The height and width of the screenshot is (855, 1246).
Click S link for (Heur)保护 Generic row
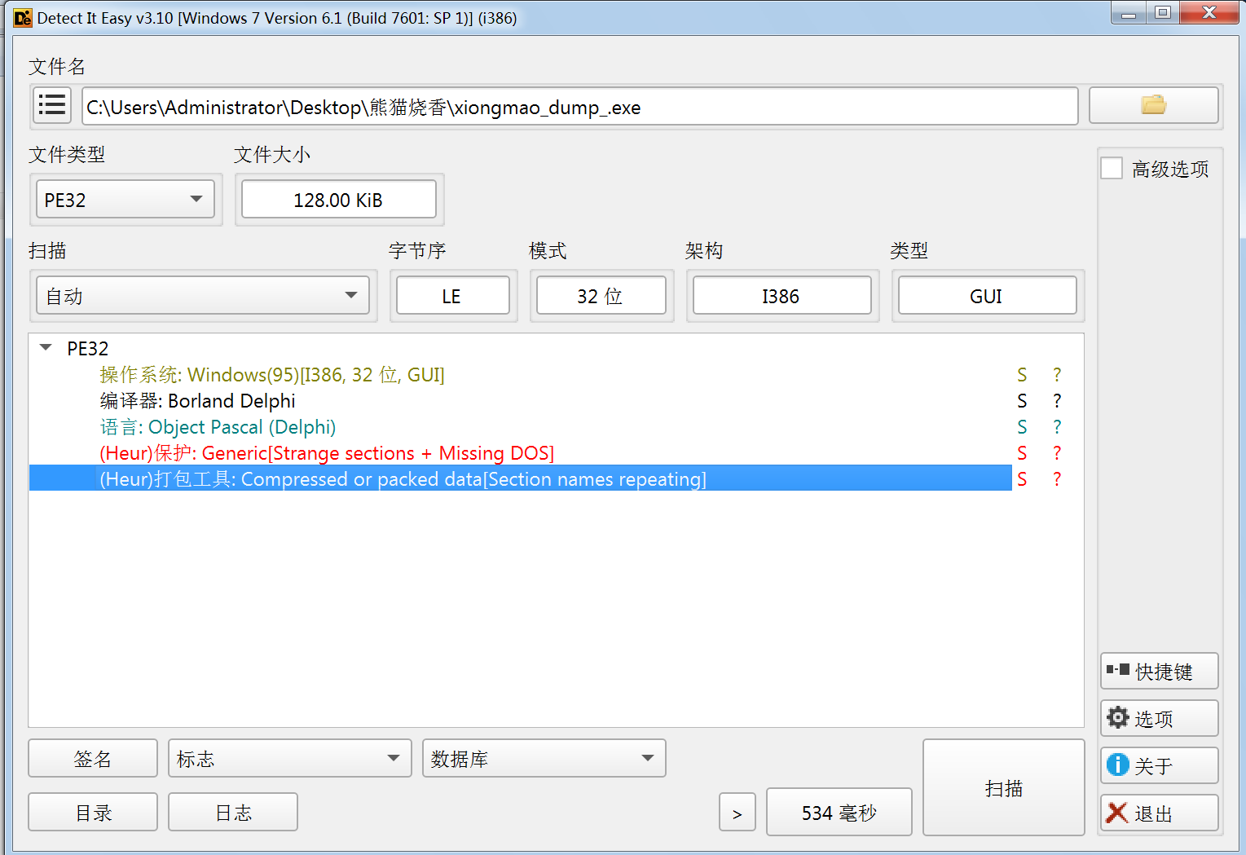pyautogui.click(x=1022, y=452)
